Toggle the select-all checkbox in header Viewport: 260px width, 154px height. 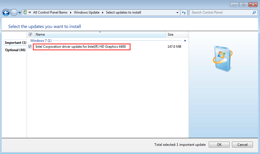30,34
